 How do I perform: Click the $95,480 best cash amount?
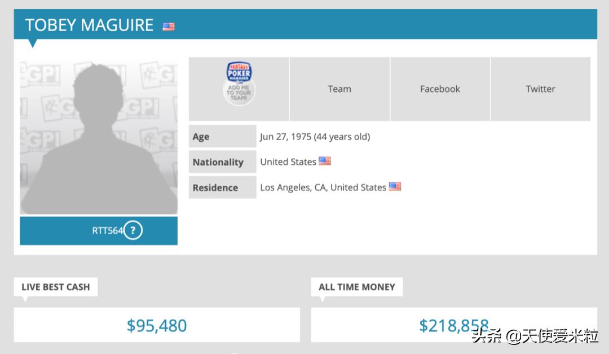(x=157, y=325)
